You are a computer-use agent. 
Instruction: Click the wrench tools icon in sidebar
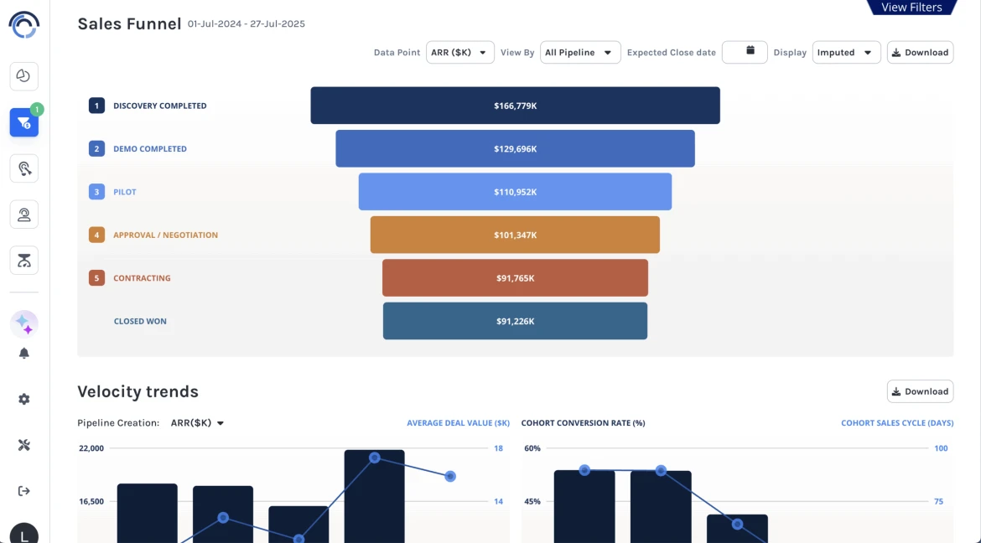tap(23, 445)
